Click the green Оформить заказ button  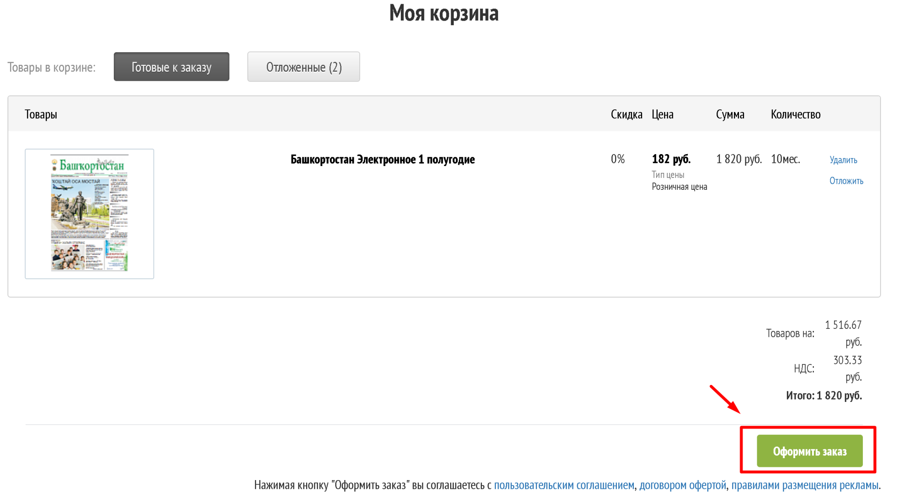pos(809,451)
